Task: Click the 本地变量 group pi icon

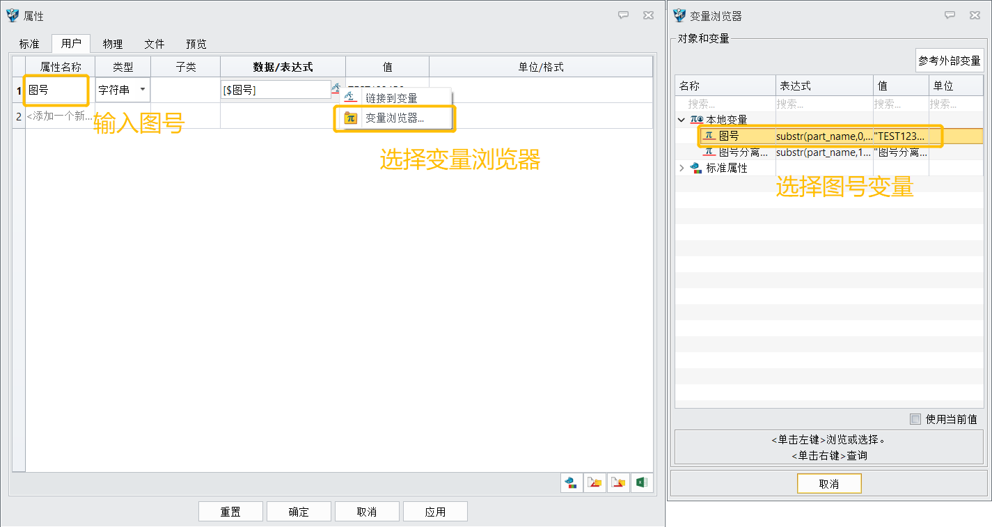Action: click(x=696, y=120)
